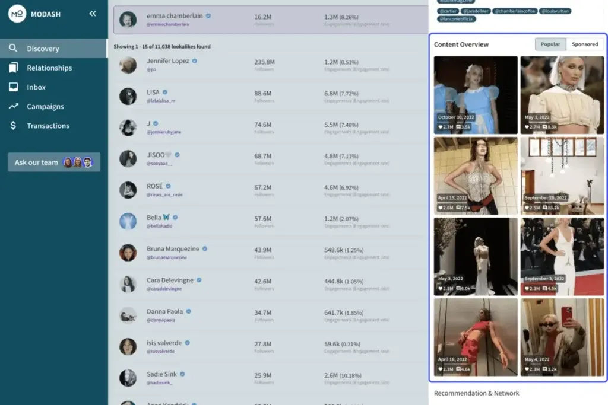Click the Ask our team button
The image size is (608, 405).
pyautogui.click(x=53, y=161)
